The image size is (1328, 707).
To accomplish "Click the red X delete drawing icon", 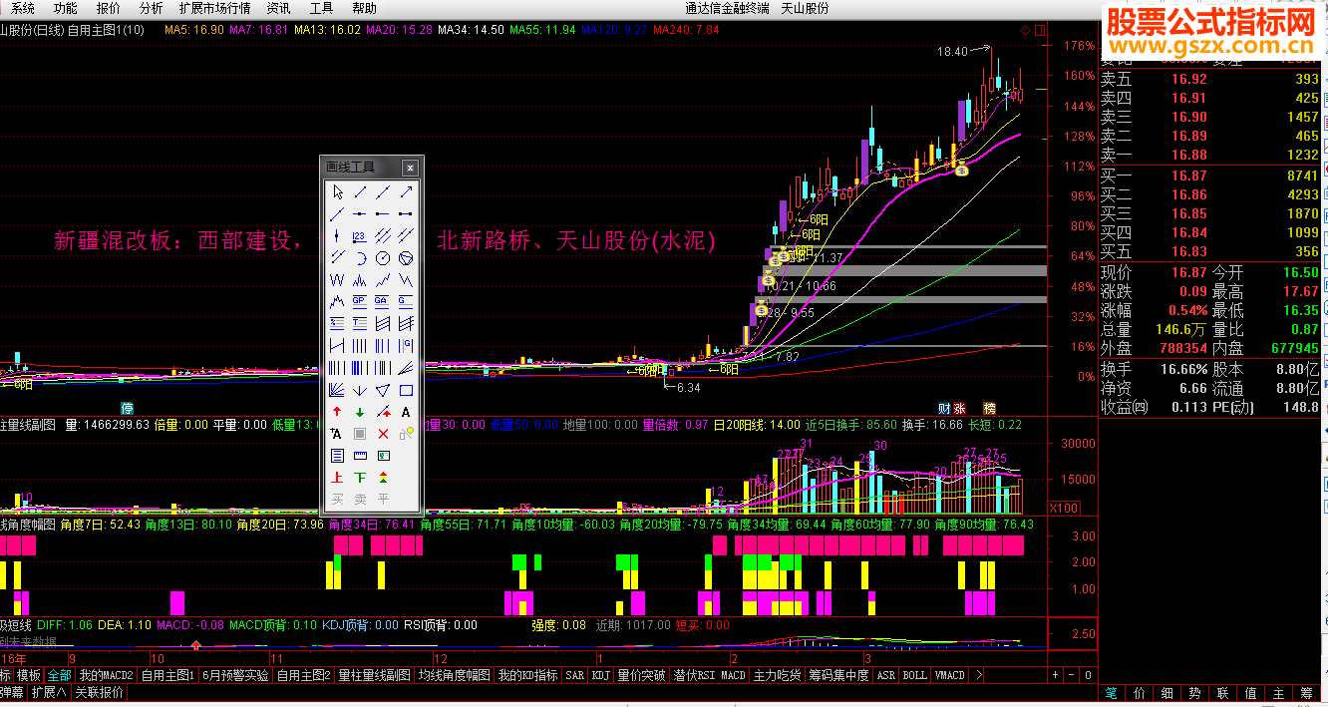I will coord(383,433).
